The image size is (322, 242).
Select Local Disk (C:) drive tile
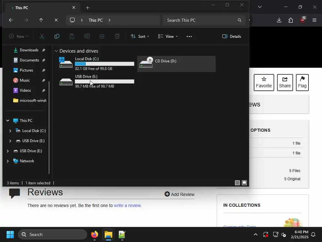pos(97,64)
